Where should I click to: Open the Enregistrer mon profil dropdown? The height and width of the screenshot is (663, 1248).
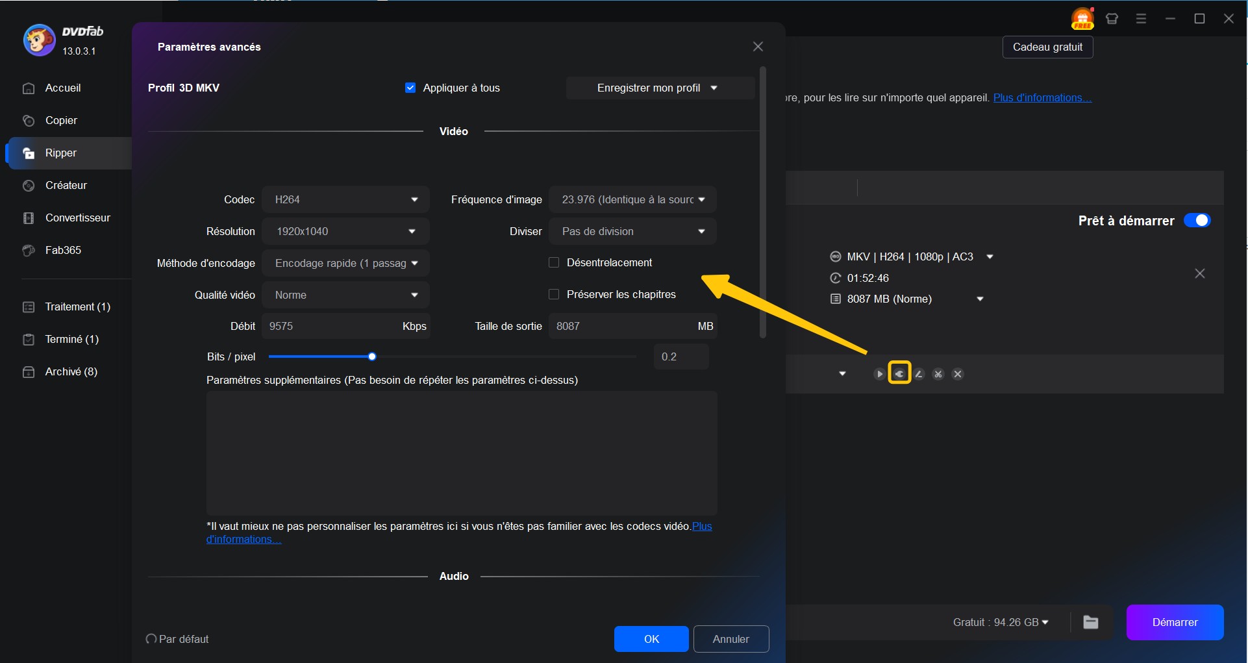660,88
